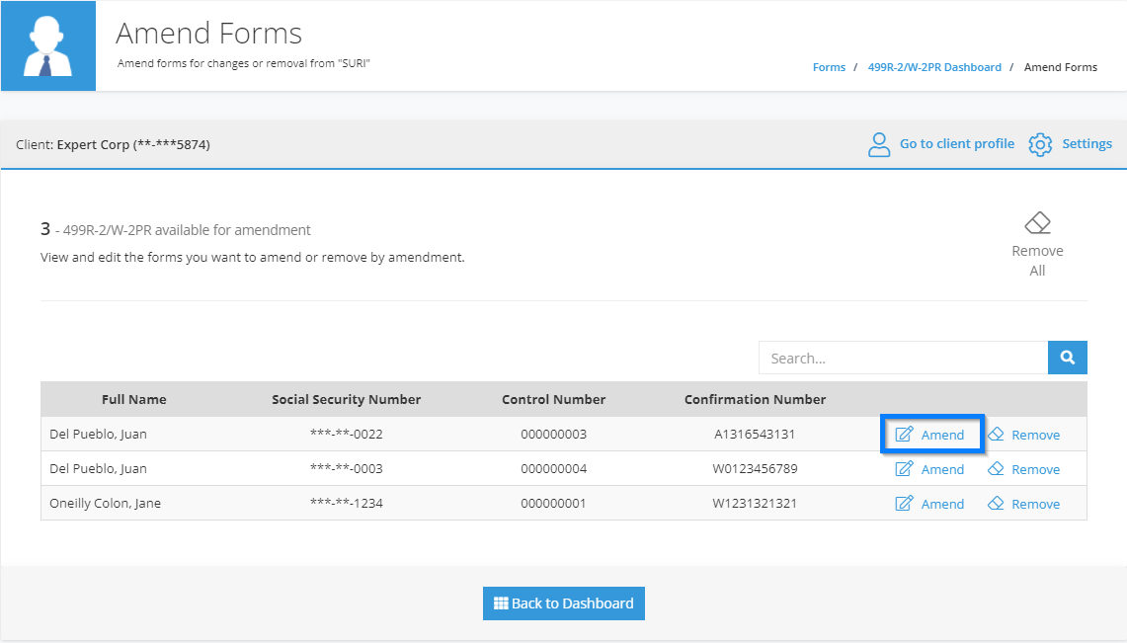Screen dimensions: 1127x643
Task: Click Amend pencil icon for A1316543131 row
Action: pyautogui.click(x=904, y=434)
